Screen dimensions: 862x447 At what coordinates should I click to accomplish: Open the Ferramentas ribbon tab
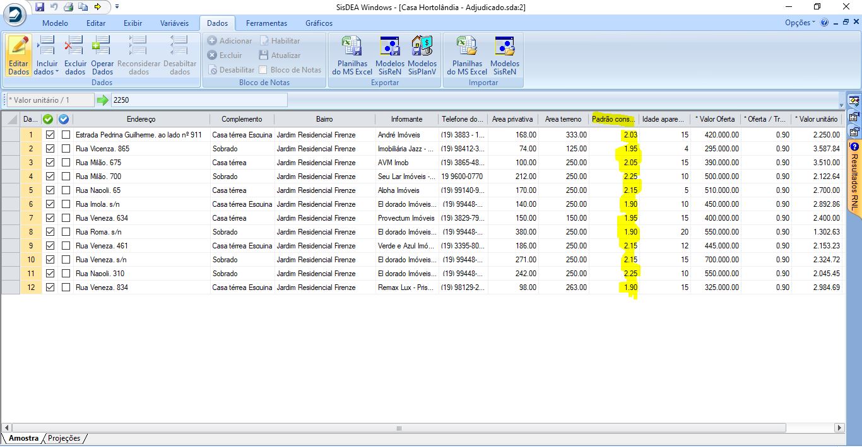pos(266,23)
